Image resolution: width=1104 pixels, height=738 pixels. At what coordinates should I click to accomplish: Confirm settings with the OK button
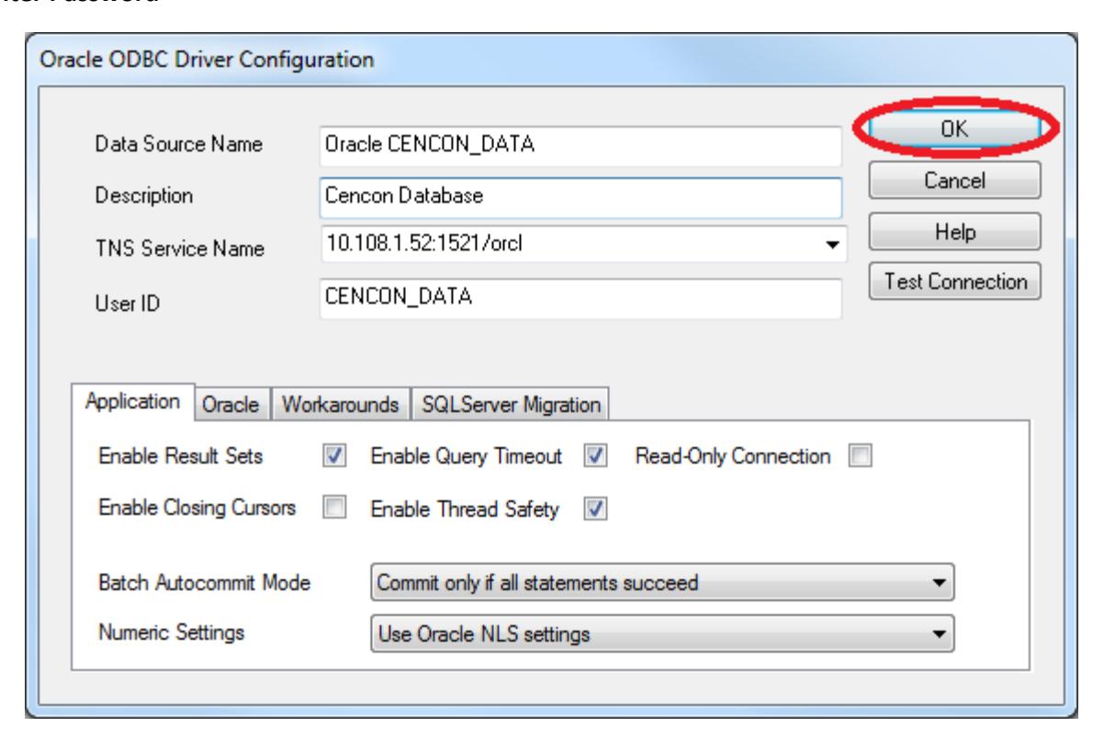tap(954, 129)
